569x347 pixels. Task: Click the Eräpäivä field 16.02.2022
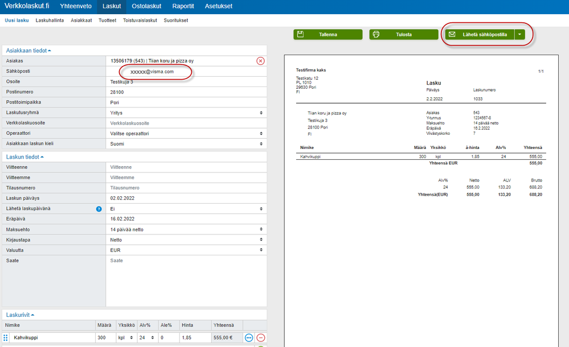pyautogui.click(x=186, y=219)
